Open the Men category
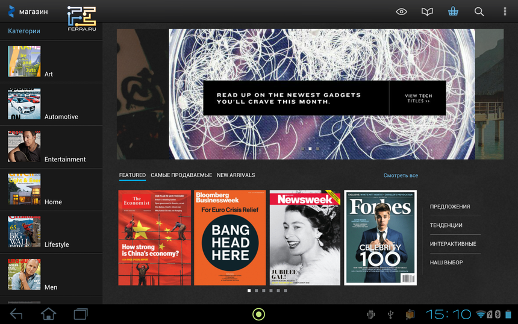Viewport: 518px width, 324px height. click(51, 275)
